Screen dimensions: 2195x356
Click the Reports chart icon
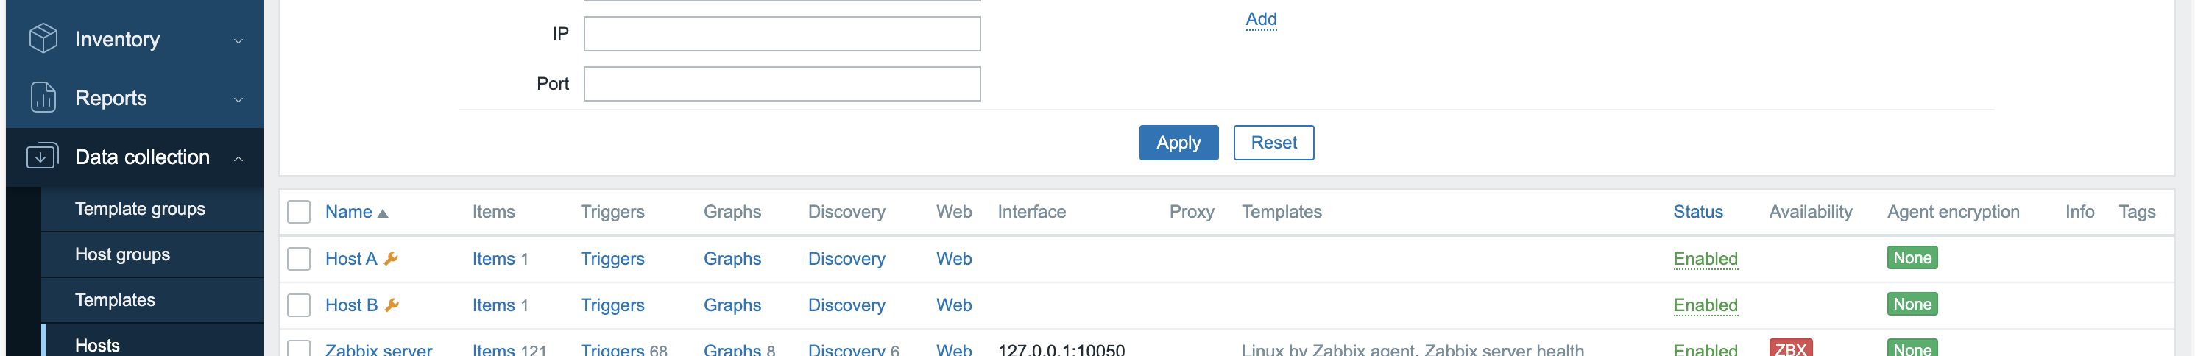[43, 97]
